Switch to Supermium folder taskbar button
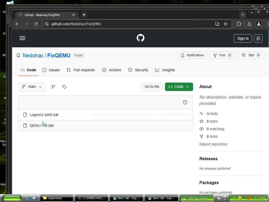269x202 pixels. pos(57,198)
